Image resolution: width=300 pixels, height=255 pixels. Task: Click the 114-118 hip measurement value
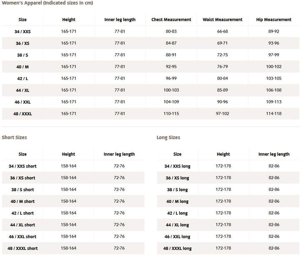274,114
